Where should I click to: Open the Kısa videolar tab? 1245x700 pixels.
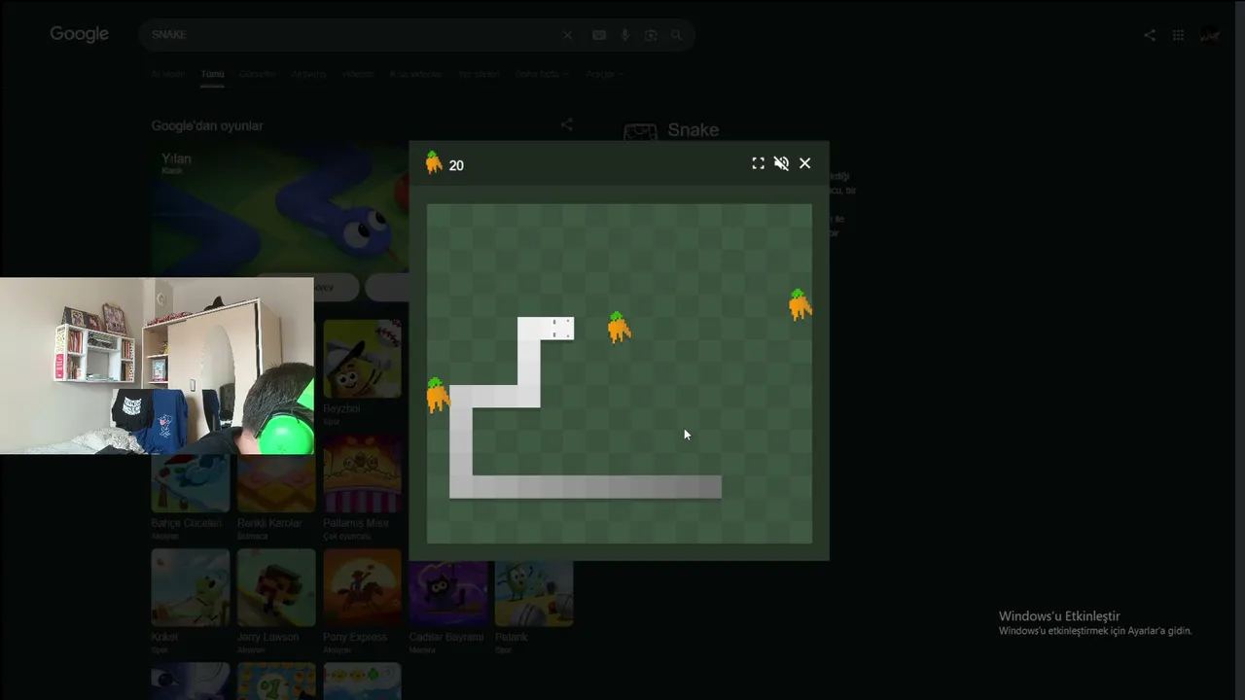click(x=416, y=74)
